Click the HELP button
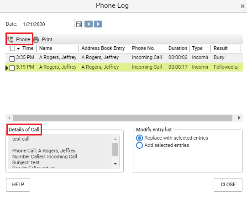 point(18,185)
